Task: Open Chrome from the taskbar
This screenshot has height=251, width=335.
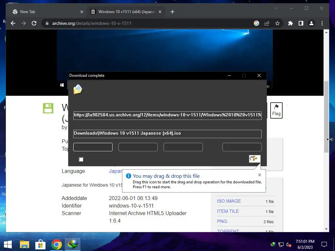Action: pyautogui.click(x=56, y=244)
